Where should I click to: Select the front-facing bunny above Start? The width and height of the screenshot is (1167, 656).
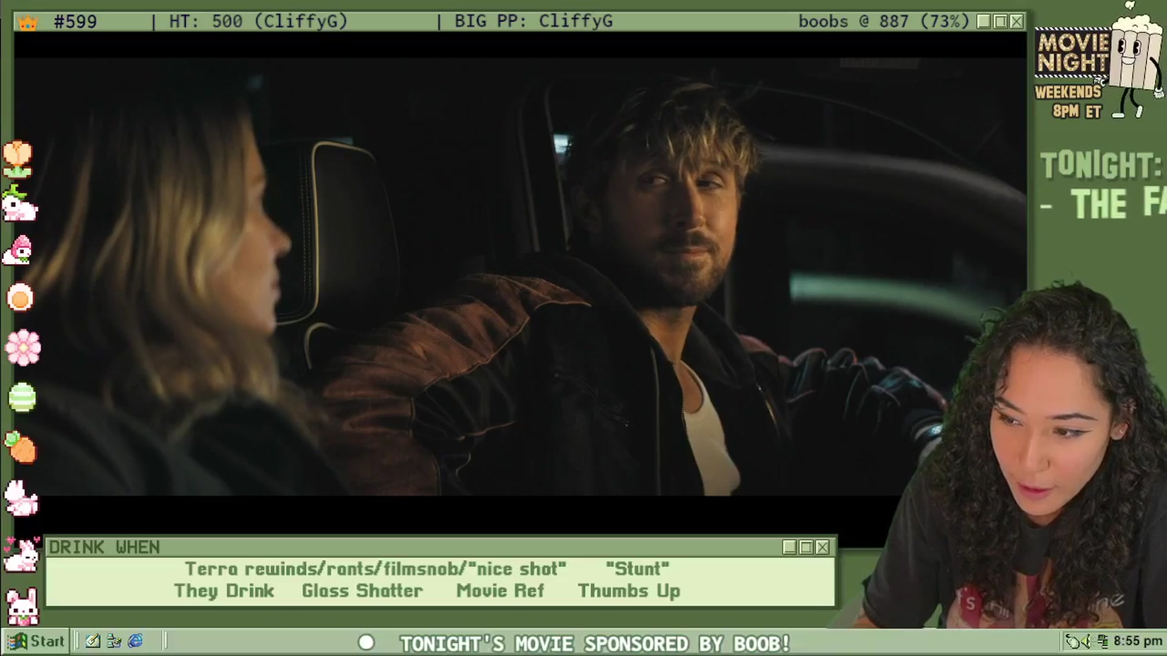22,606
